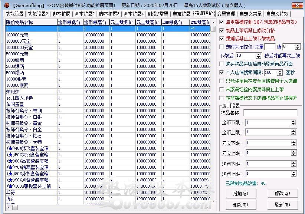Viewport: 305px width, 214px height.
Task: Select the 1000银两 row
Action: [x=108, y=60]
